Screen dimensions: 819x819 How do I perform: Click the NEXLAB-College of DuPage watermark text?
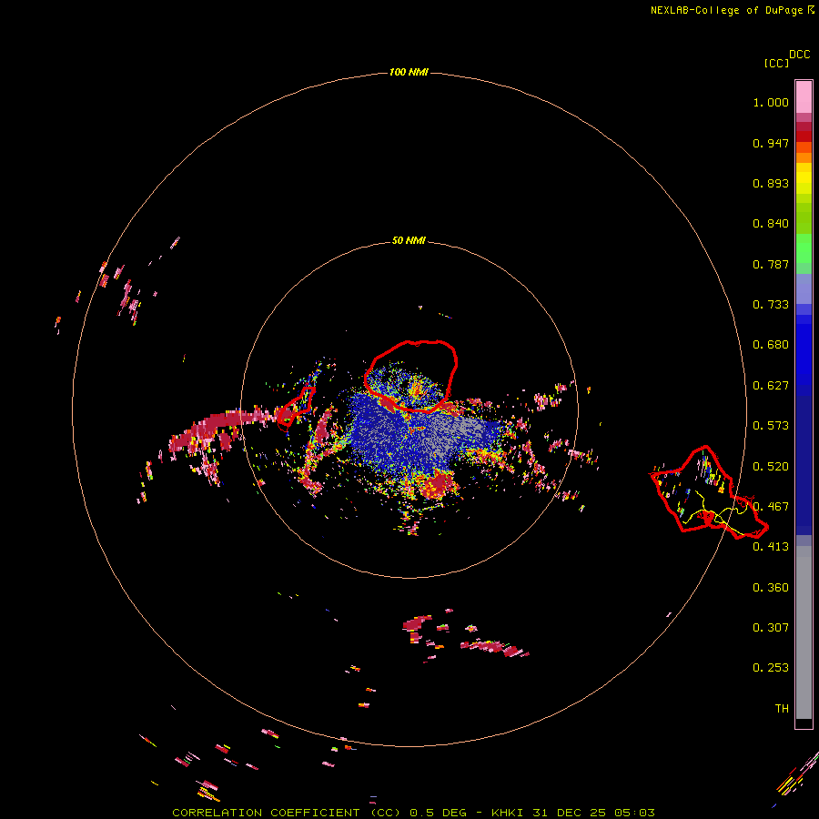pyautogui.click(x=733, y=10)
